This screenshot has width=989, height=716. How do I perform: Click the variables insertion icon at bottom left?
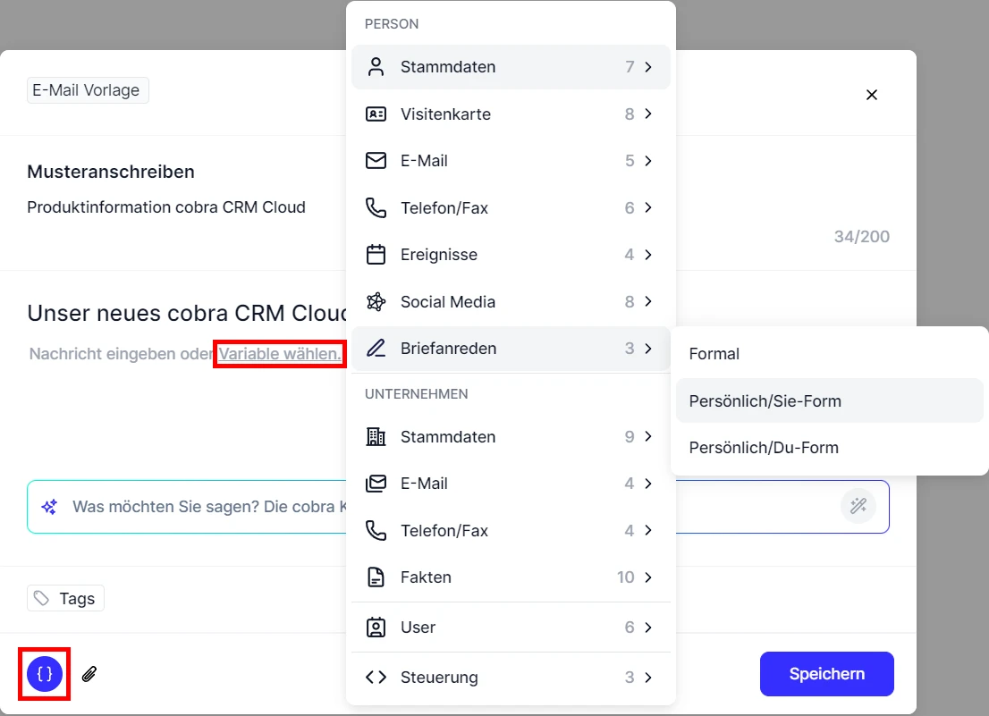[44, 673]
